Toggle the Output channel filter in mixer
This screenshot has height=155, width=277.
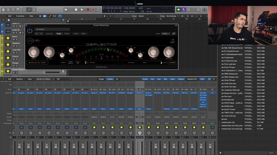coord(181,79)
